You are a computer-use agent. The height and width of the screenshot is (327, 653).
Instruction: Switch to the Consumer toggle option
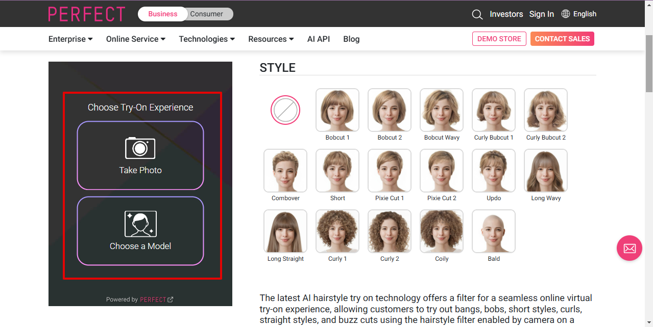(x=207, y=14)
